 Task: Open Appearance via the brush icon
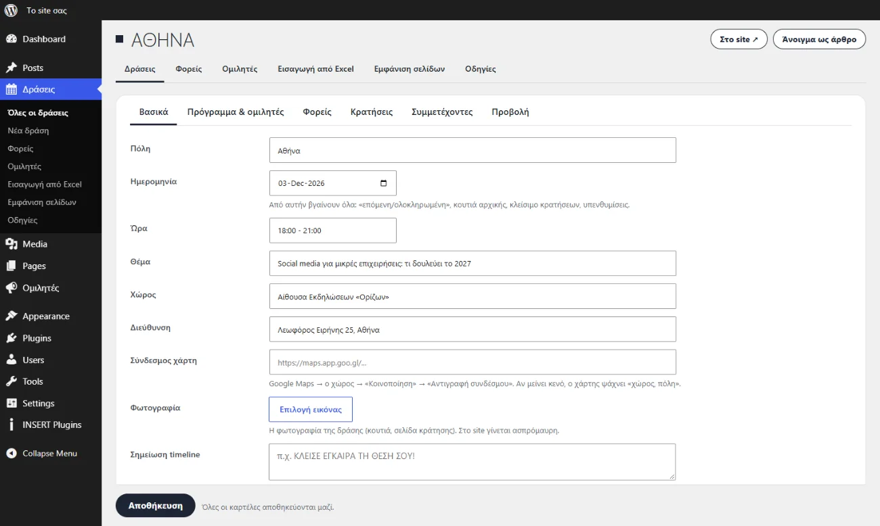click(x=11, y=316)
